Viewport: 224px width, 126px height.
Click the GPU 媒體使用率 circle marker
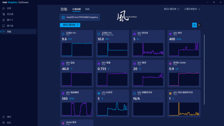click(134, 93)
